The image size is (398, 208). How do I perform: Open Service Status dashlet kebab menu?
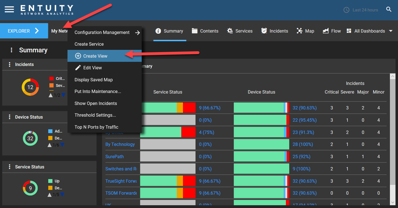(9, 167)
